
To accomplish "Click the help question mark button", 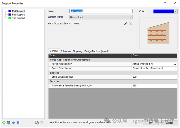I will (165, 3).
